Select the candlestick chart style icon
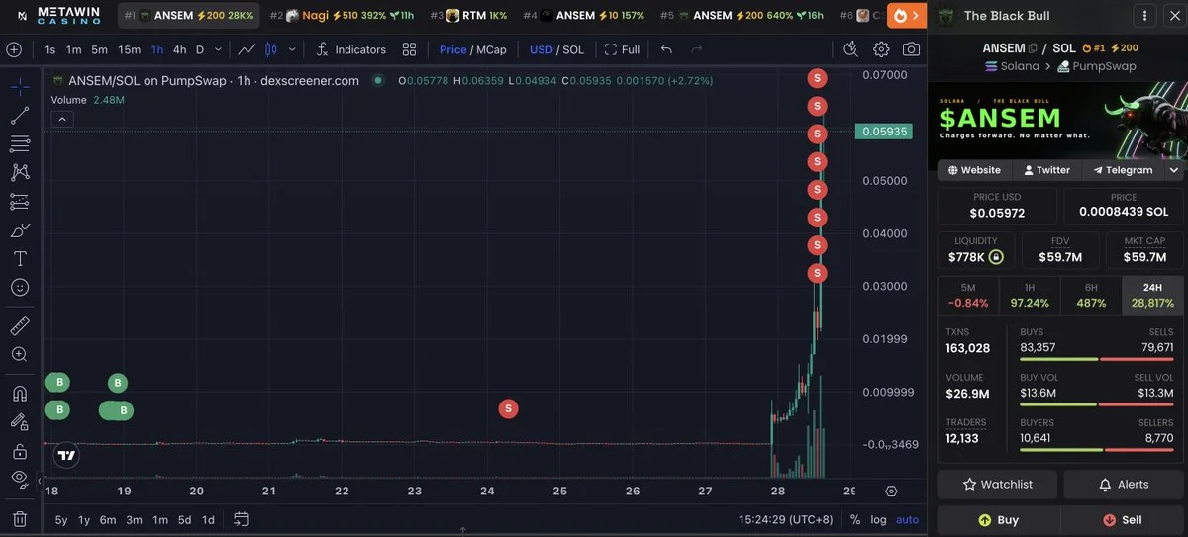Image resolution: width=1188 pixels, height=537 pixels. [x=271, y=49]
